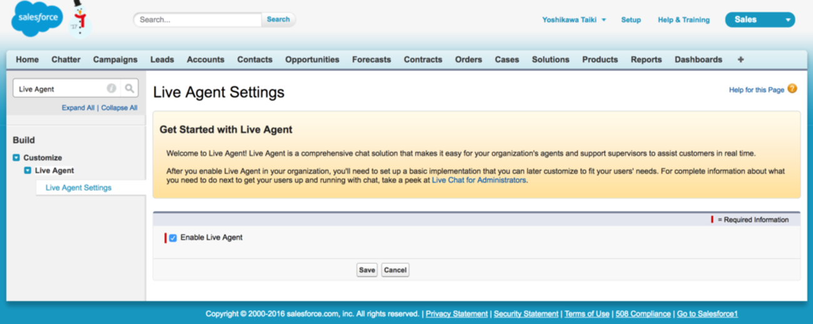Viewport: 813px width, 324px height.
Task: Click the magnifier icon in sidebar quick find
Action: (x=129, y=89)
